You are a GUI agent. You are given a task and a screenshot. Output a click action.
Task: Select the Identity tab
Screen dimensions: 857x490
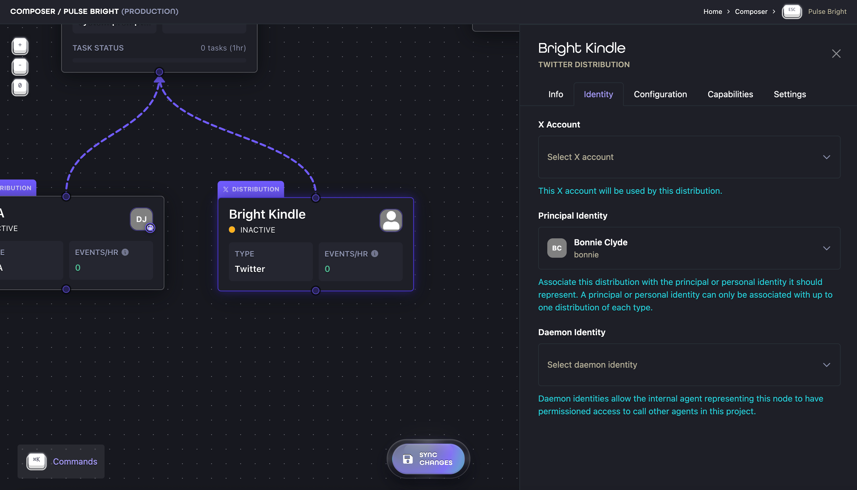coord(599,94)
